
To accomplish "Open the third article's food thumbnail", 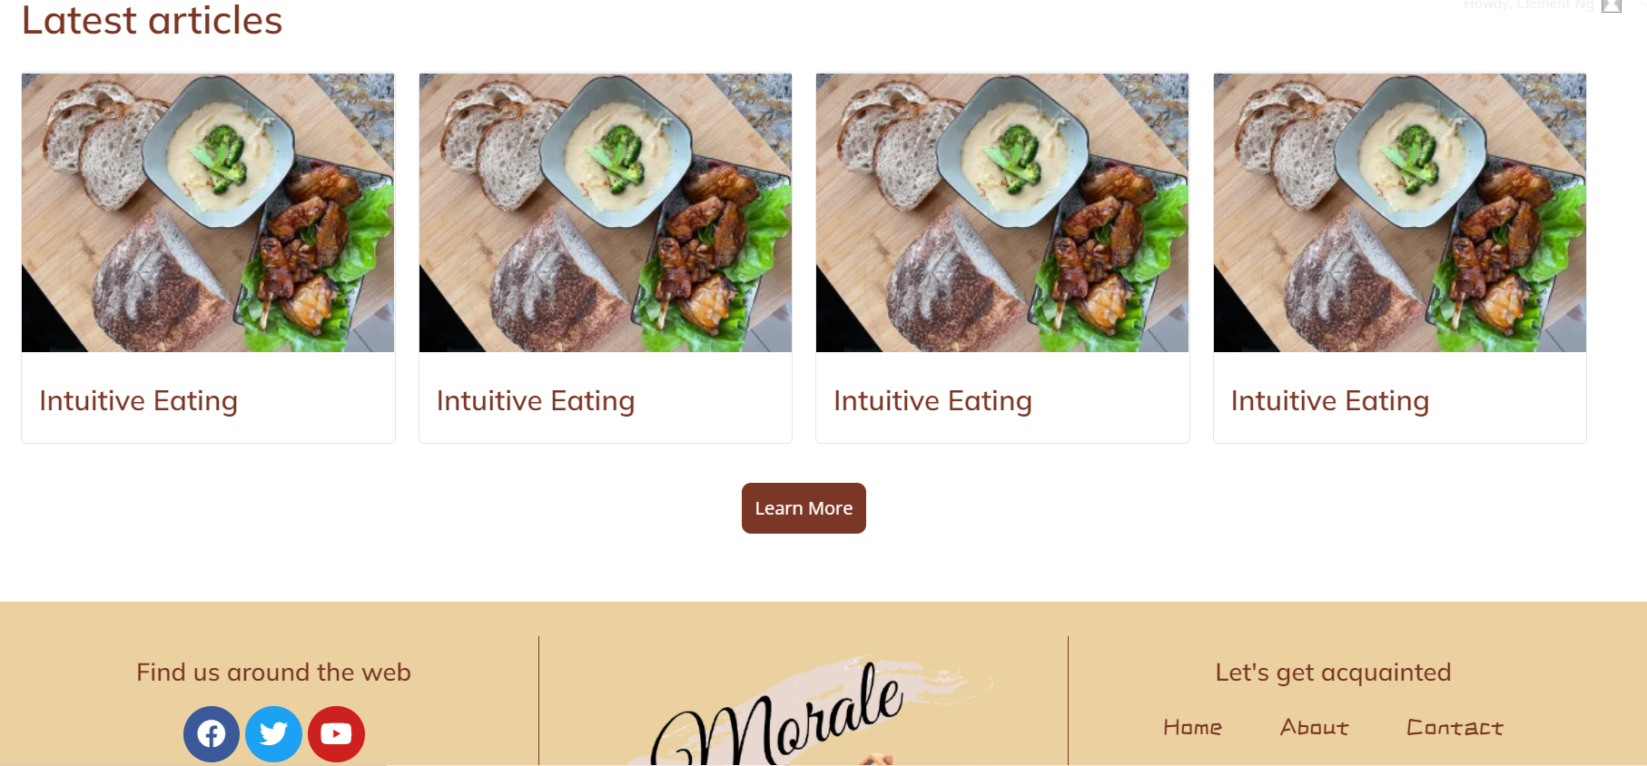I will [x=1002, y=212].
